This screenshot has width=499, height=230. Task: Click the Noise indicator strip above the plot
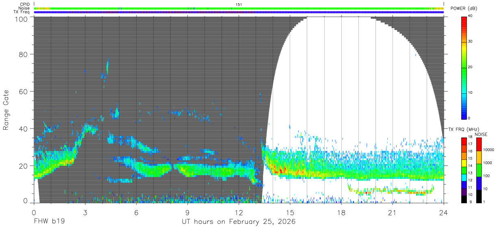click(239, 8)
